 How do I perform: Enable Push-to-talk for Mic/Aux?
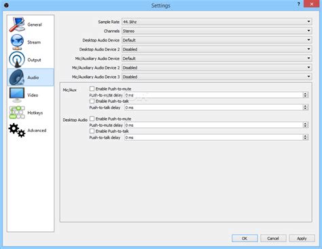(92, 101)
